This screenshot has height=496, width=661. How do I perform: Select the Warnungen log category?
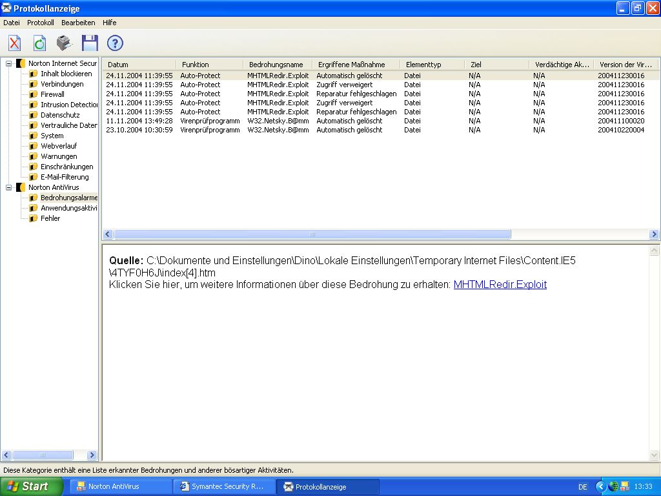point(59,156)
